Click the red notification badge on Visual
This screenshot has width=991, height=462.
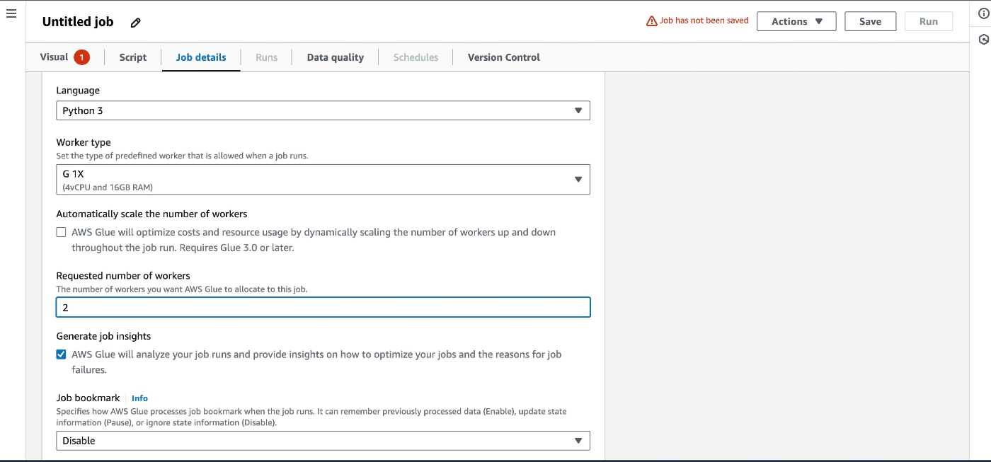click(81, 57)
